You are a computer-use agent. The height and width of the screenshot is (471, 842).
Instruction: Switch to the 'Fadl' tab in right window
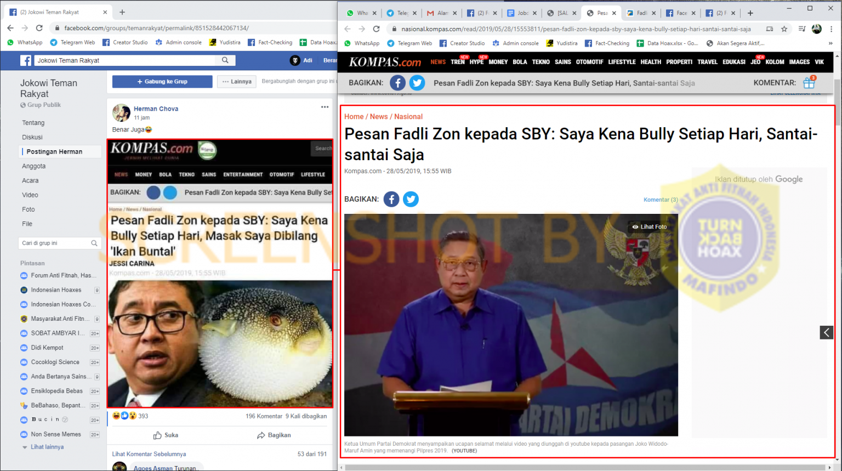[641, 13]
